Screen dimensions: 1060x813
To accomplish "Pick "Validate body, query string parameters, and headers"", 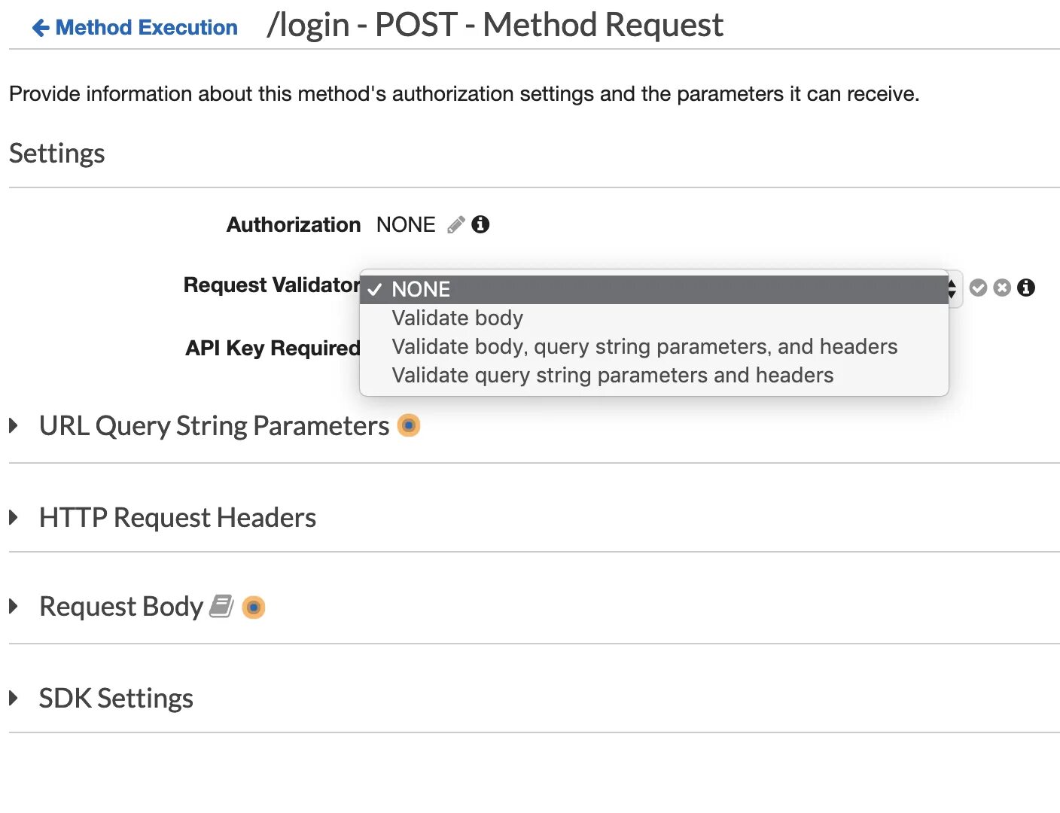I will [644, 346].
